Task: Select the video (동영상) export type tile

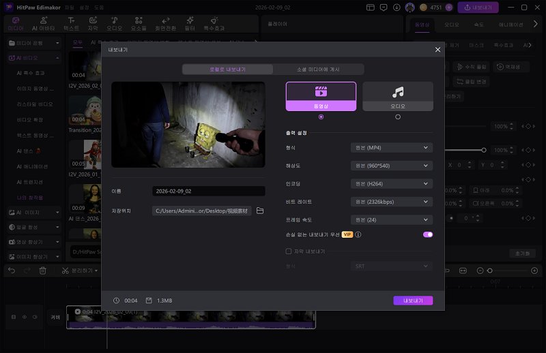Action: (321, 96)
